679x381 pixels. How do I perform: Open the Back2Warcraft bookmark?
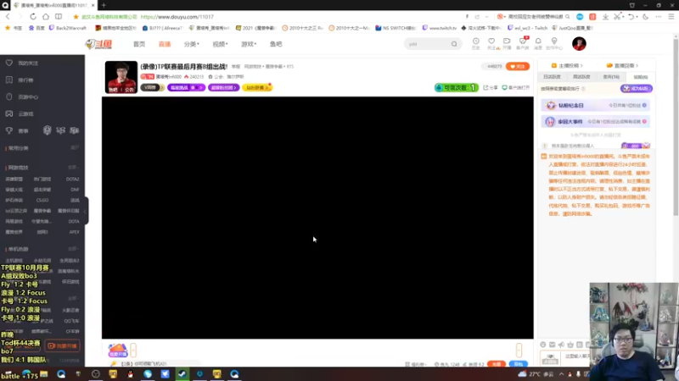tap(68, 28)
